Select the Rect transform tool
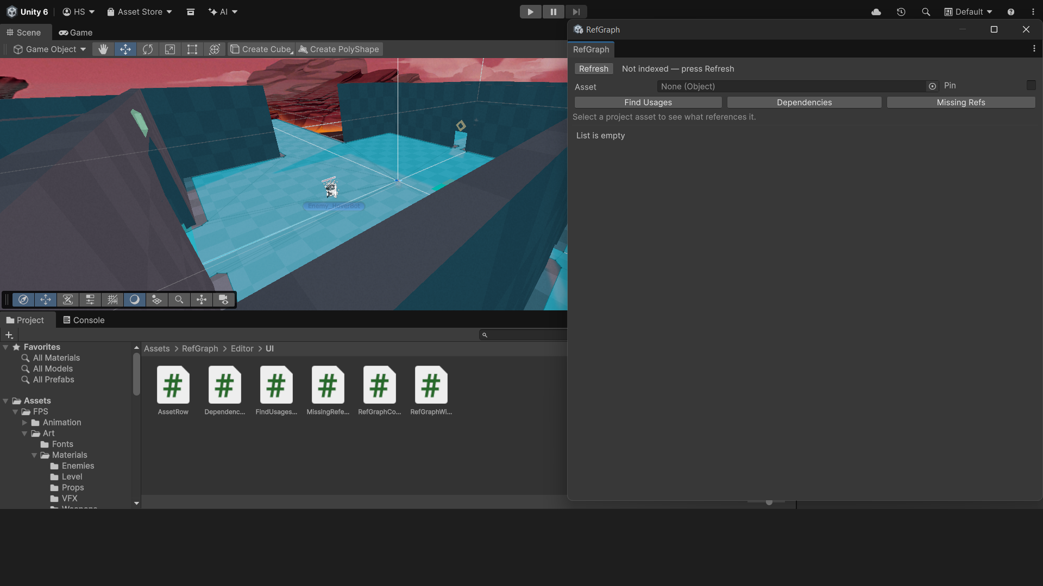 (192, 49)
